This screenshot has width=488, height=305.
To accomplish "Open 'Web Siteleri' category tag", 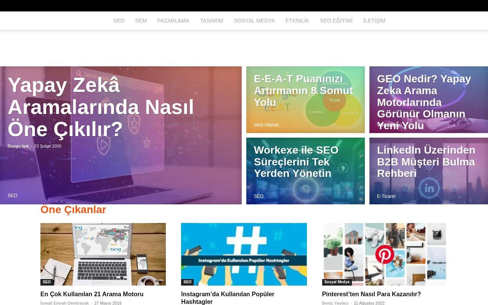I will tap(266, 125).
